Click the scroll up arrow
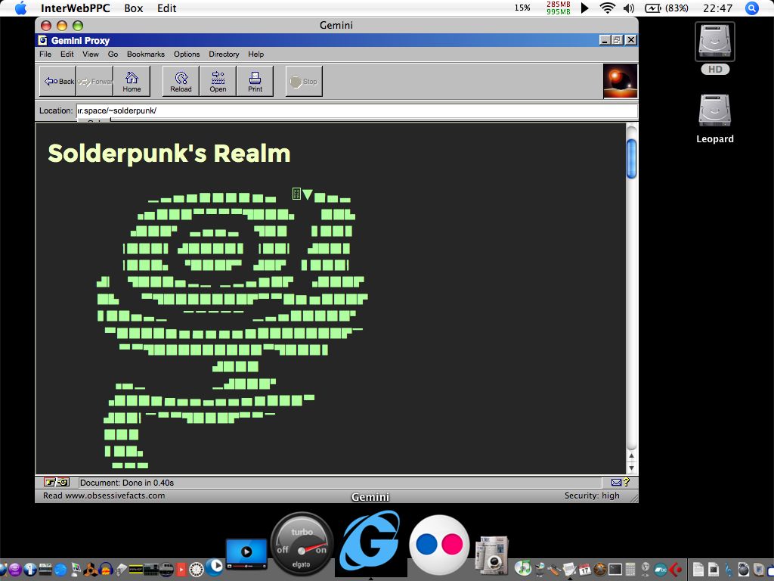 click(x=631, y=455)
